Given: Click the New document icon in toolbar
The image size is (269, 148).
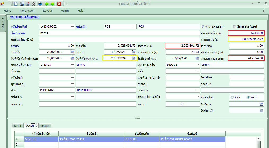Looking at the screenshot, I should (x=16, y=4).
